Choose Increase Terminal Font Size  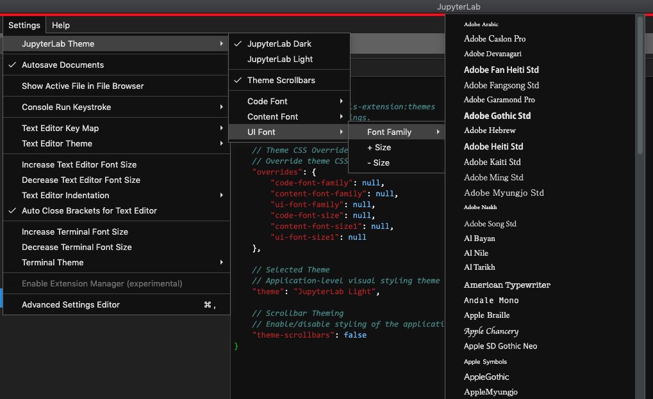75,231
